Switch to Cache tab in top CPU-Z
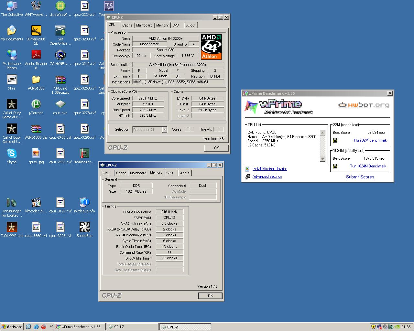This screenshot has width=414, height=331. tap(127, 25)
